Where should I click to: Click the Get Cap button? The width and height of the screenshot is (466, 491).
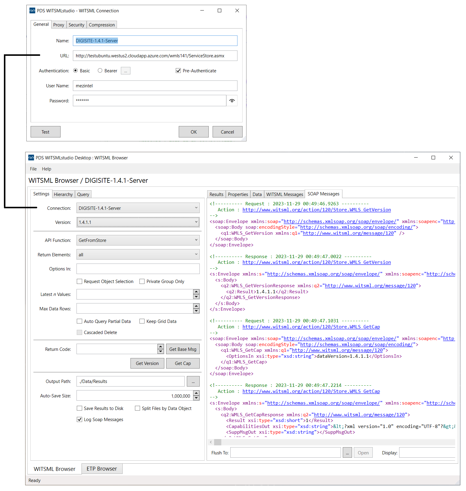(183, 363)
